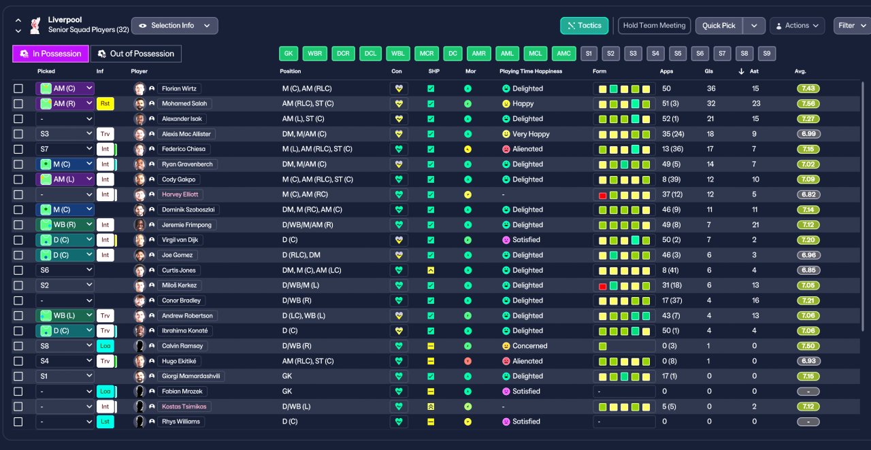Click the Hold Team Meeting button
Image resolution: width=871 pixels, height=450 pixels.
pos(655,26)
